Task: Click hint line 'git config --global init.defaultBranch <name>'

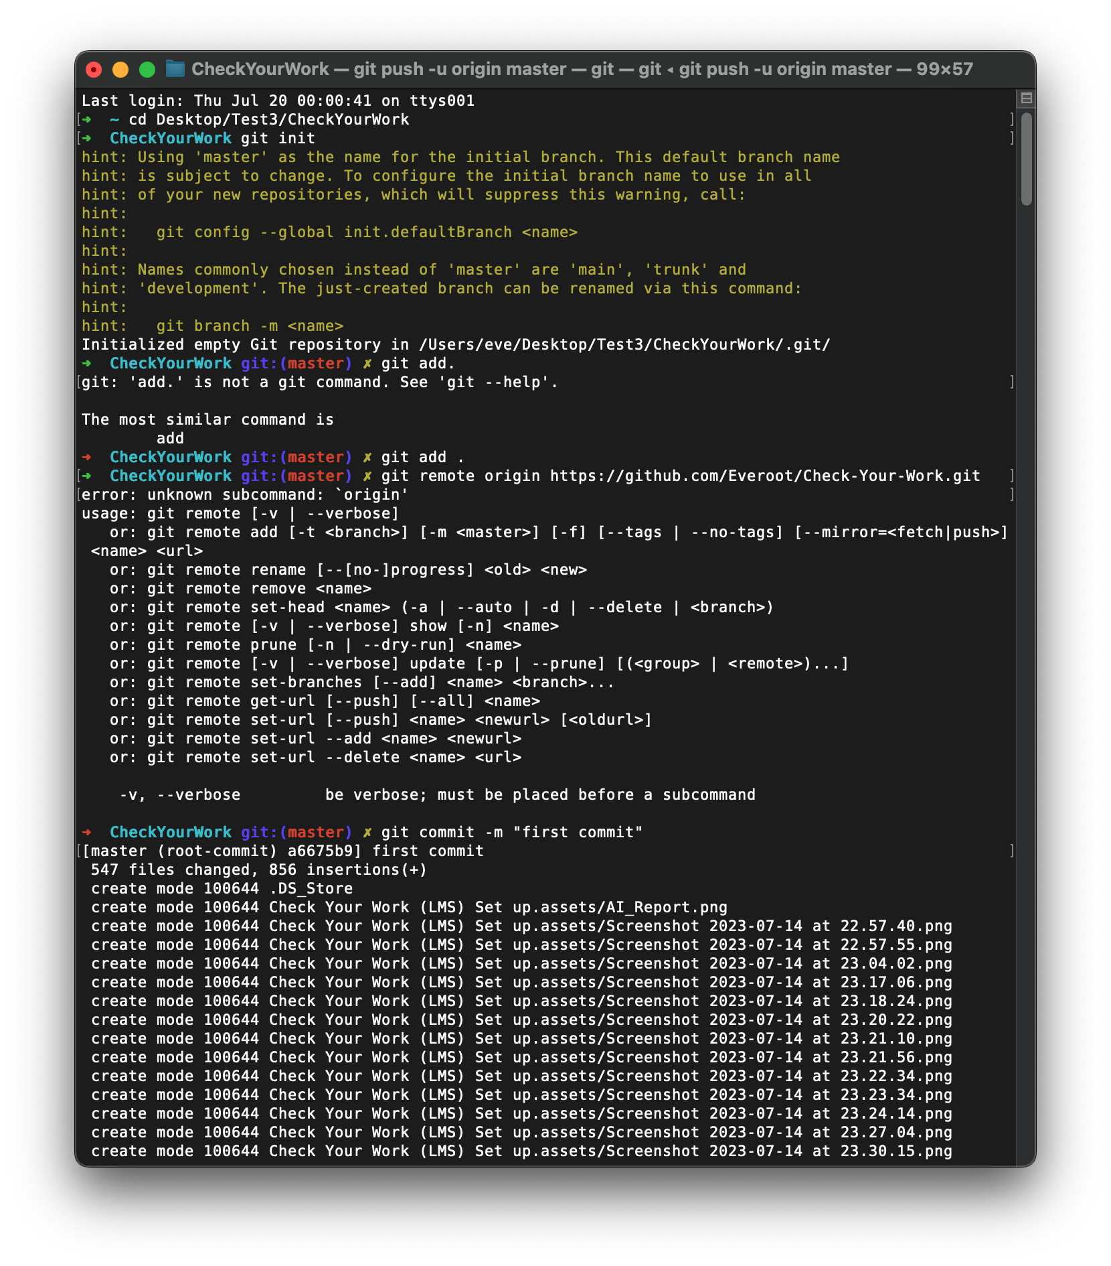Action: click(329, 232)
